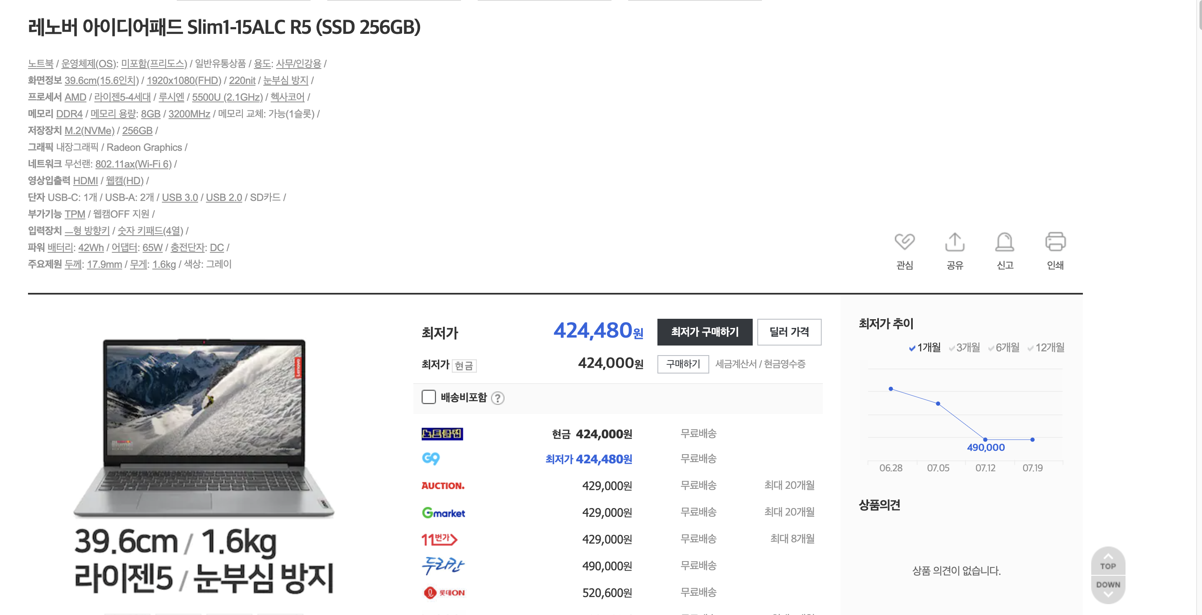
Task: Open the shipping-included help question mark
Action: point(498,398)
